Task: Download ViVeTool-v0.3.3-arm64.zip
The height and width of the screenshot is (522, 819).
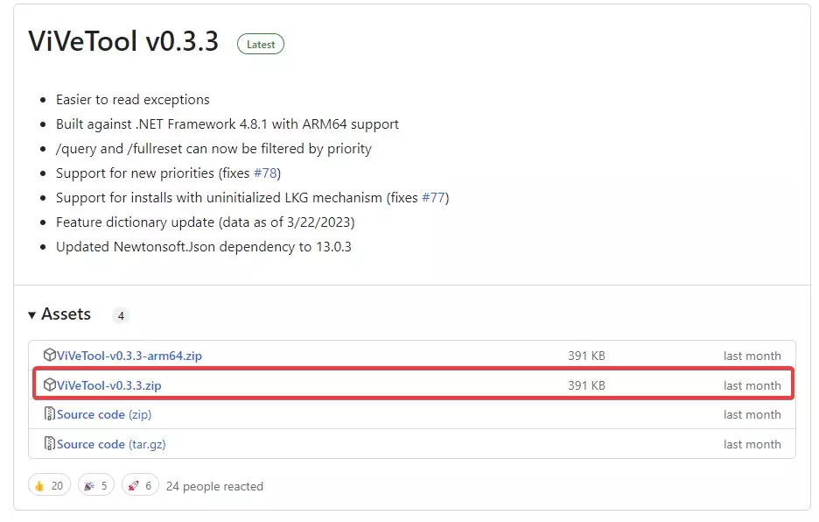Action: pos(129,356)
